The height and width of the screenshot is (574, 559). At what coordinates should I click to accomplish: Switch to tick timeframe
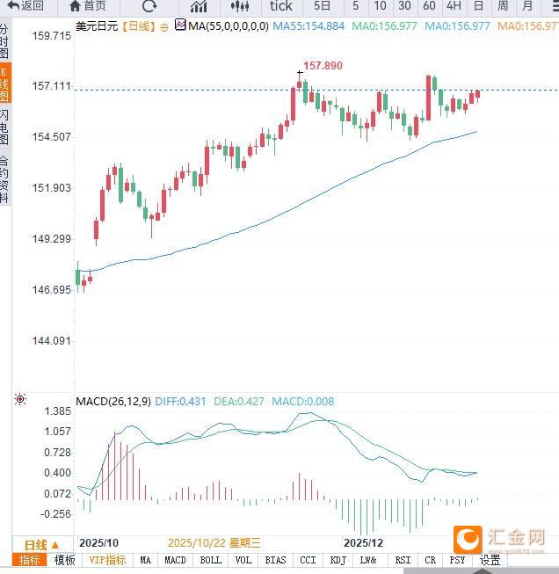(280, 6)
